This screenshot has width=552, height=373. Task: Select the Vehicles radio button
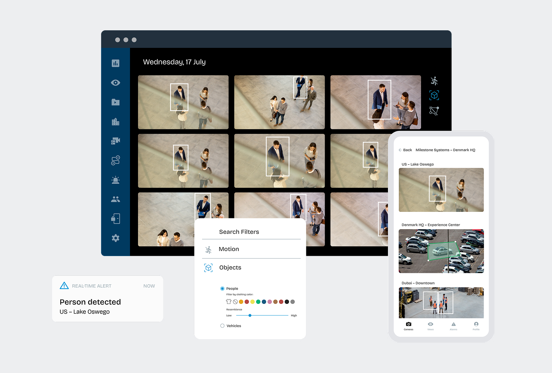point(222,326)
